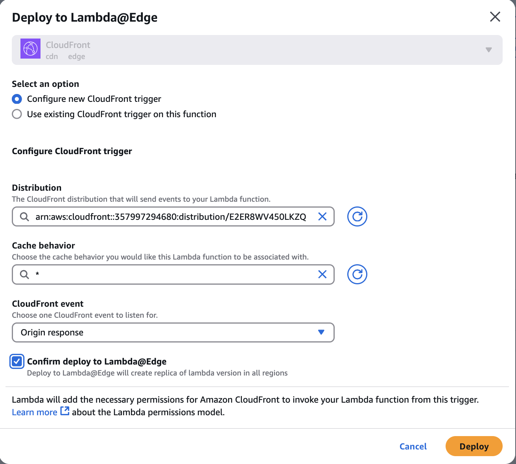Click the purple CloudFront service icon

point(30,49)
